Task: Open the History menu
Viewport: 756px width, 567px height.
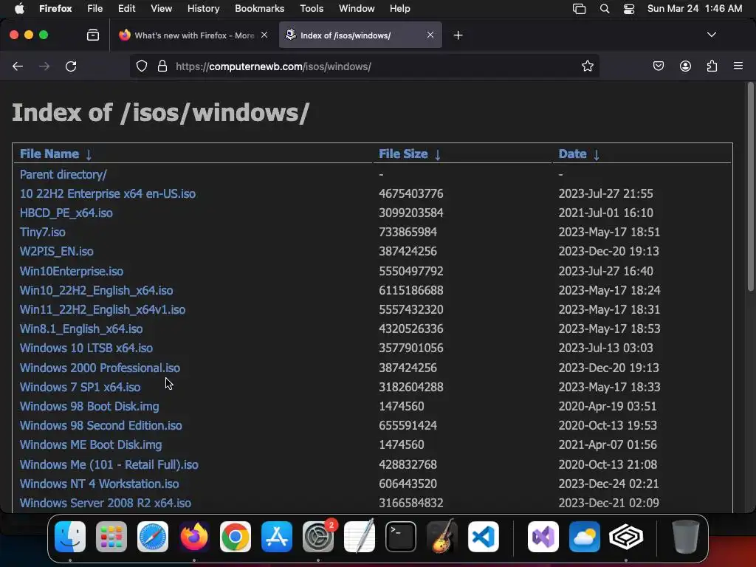Action: 203,9
